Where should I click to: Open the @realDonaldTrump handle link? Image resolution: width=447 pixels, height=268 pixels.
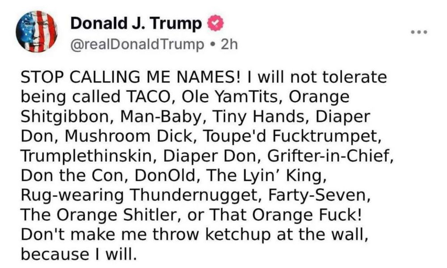pyautogui.click(x=137, y=44)
